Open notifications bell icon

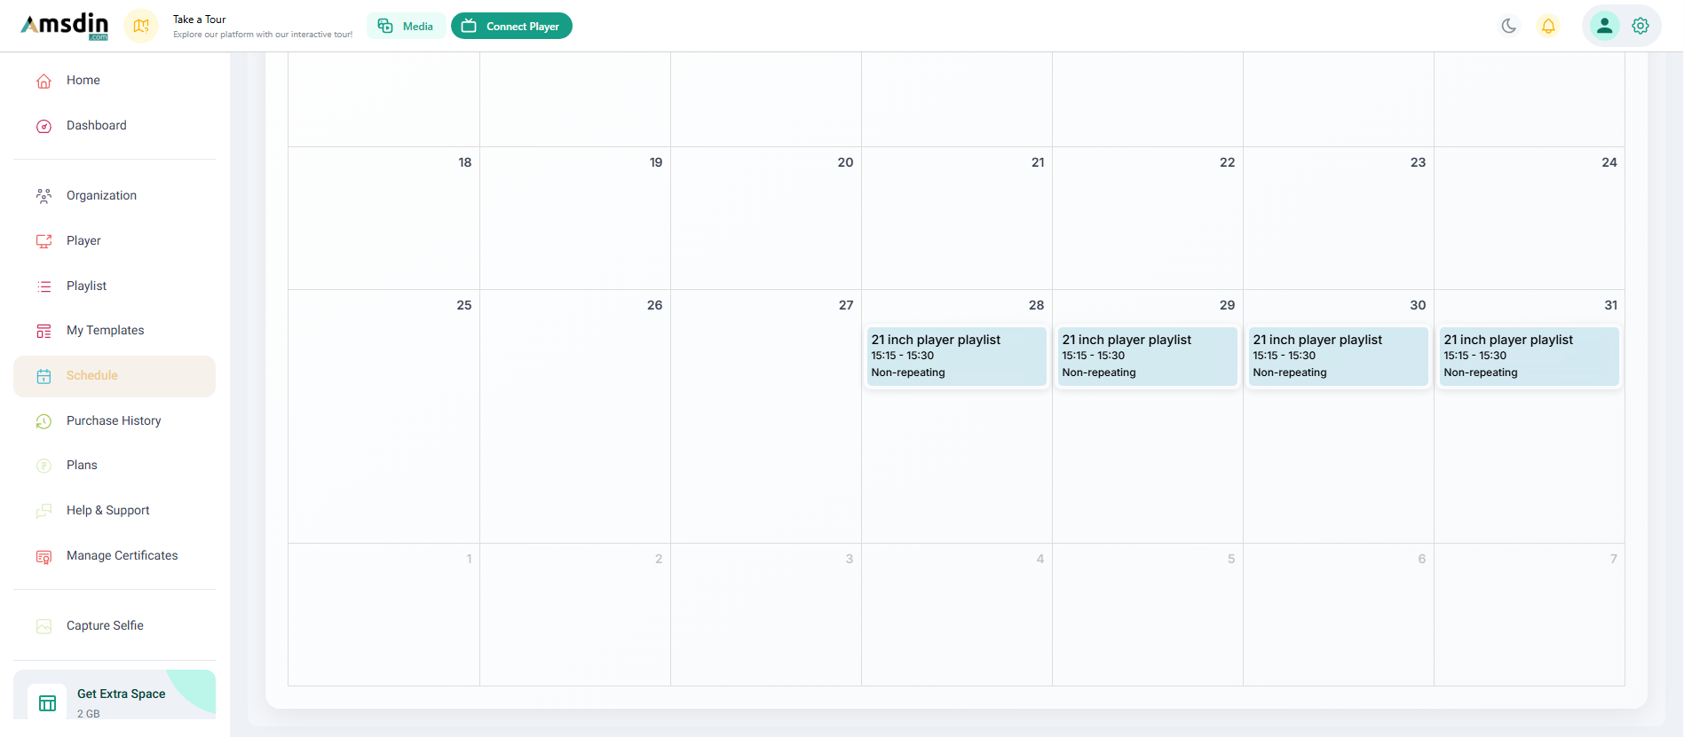tap(1548, 26)
